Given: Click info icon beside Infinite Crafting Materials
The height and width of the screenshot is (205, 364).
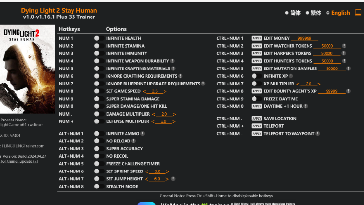Looking at the screenshot, I should [173, 68].
